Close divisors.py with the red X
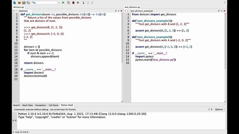 (121, 11)
